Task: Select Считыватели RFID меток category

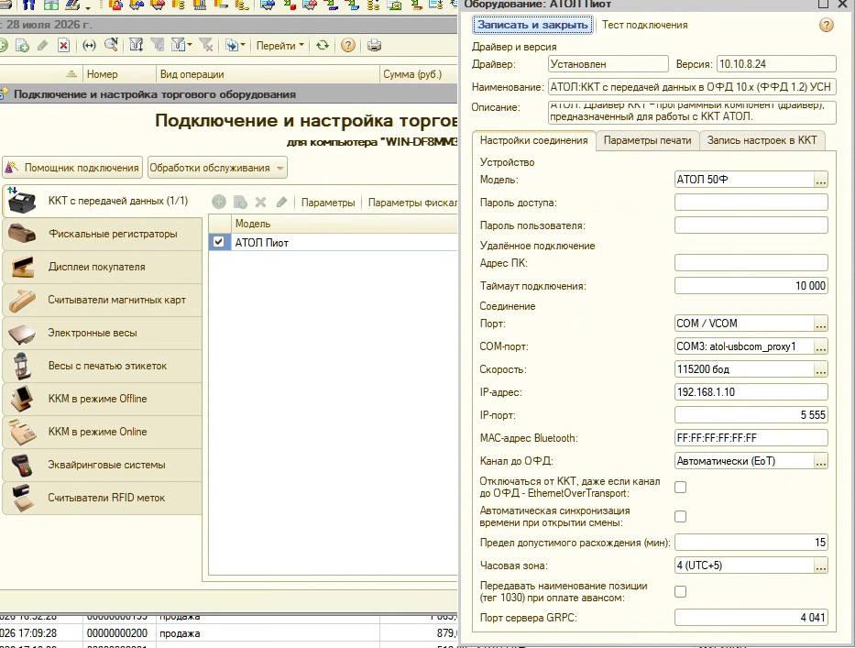Action: tap(103, 498)
